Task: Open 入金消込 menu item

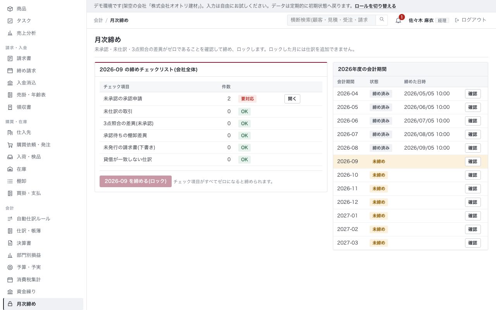Action: [43, 83]
